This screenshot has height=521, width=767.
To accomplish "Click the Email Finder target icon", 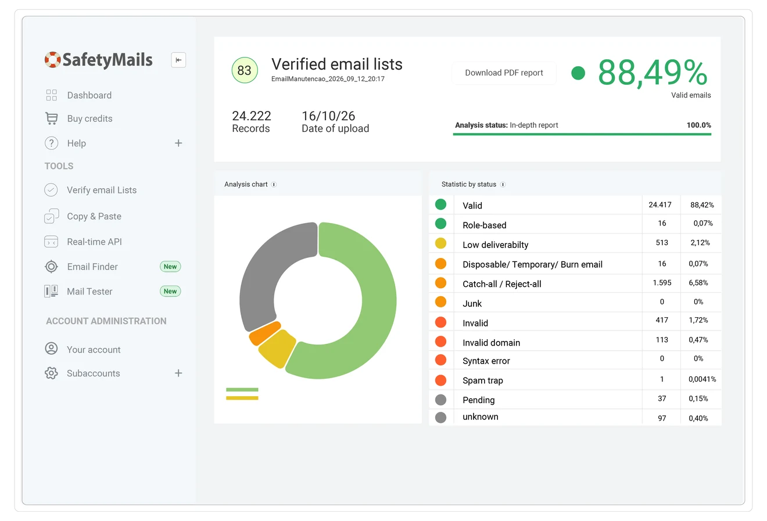I will 51,267.
